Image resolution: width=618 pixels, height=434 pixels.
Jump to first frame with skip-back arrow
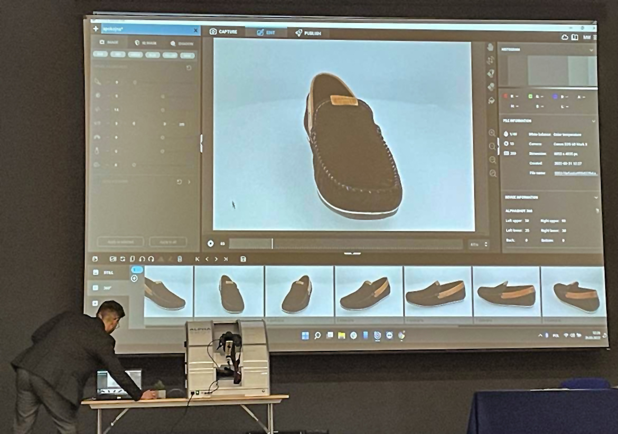click(x=198, y=259)
